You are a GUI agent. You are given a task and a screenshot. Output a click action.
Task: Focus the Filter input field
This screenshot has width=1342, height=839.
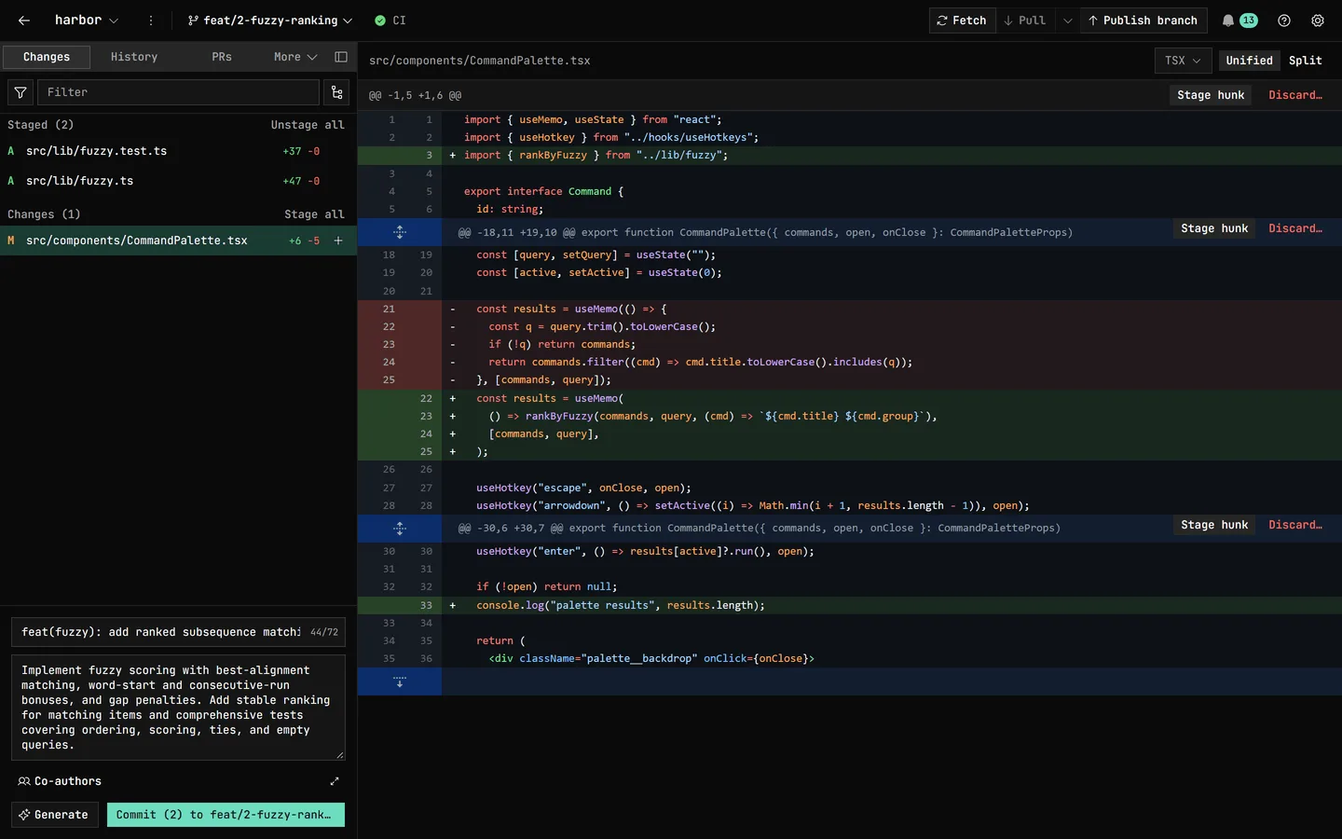tap(178, 92)
